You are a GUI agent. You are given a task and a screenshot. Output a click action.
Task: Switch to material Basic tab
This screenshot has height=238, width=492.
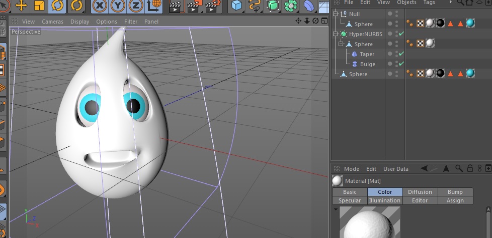tap(350, 192)
